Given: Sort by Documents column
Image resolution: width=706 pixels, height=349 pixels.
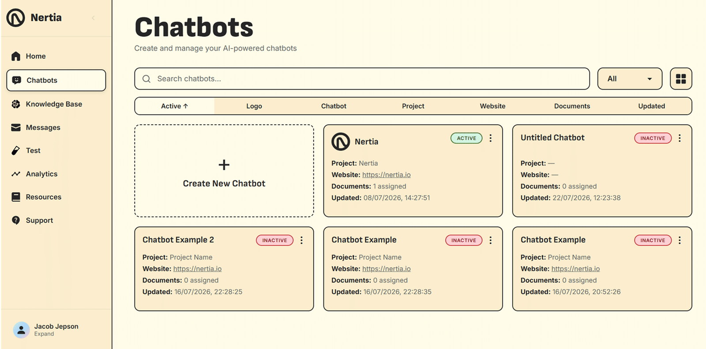Looking at the screenshot, I should coord(572,106).
